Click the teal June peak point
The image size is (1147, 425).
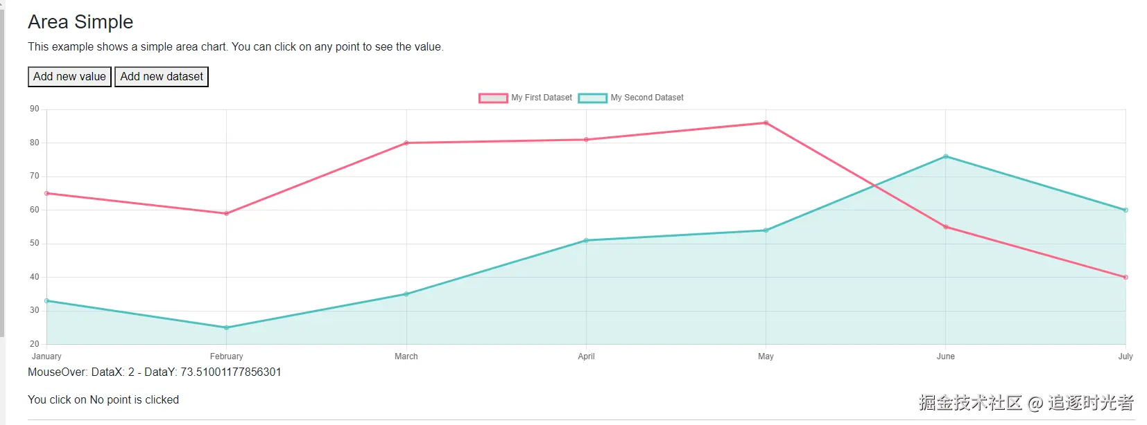tap(946, 156)
